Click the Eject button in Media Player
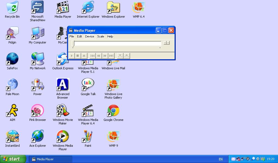The width and height of the screenshot is (278, 163). 84,56
